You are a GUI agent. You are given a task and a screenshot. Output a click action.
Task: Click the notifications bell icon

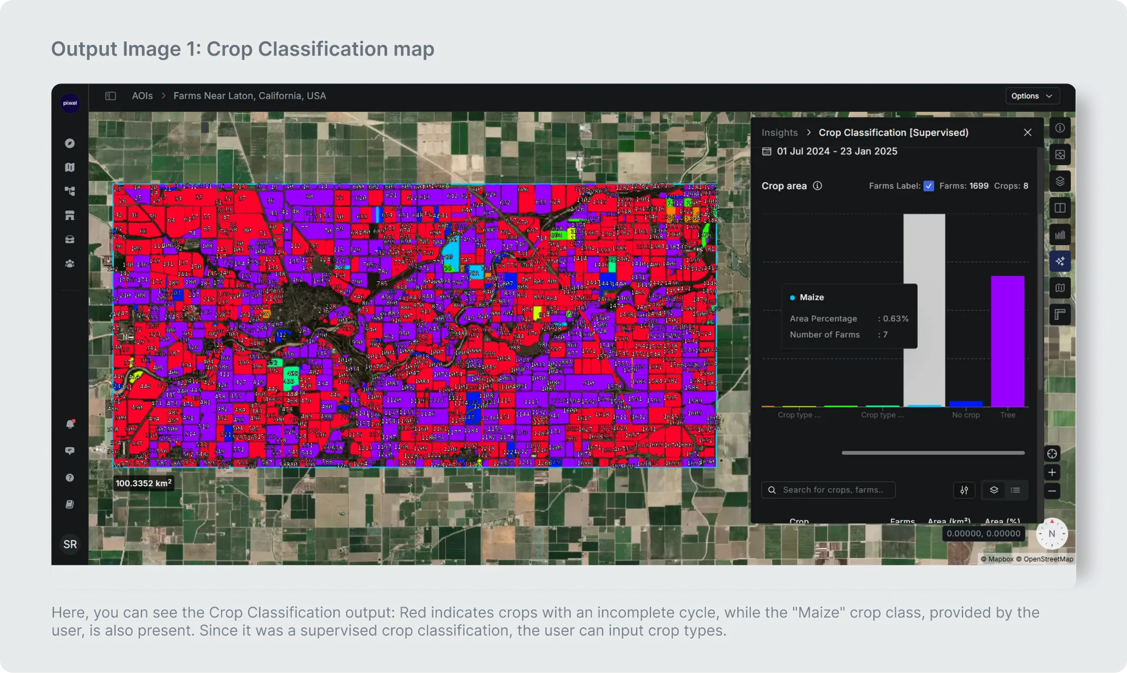[70, 424]
